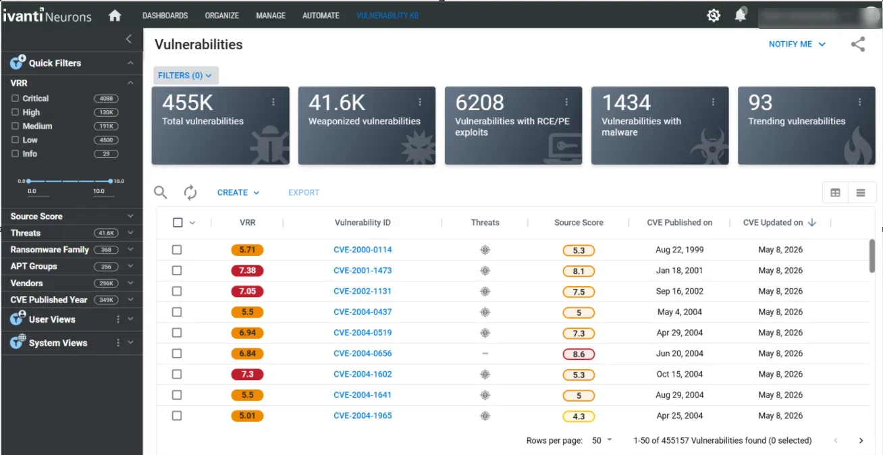This screenshot has width=883, height=455.
Task: Open System Views three-dot menu
Action: coord(118,343)
